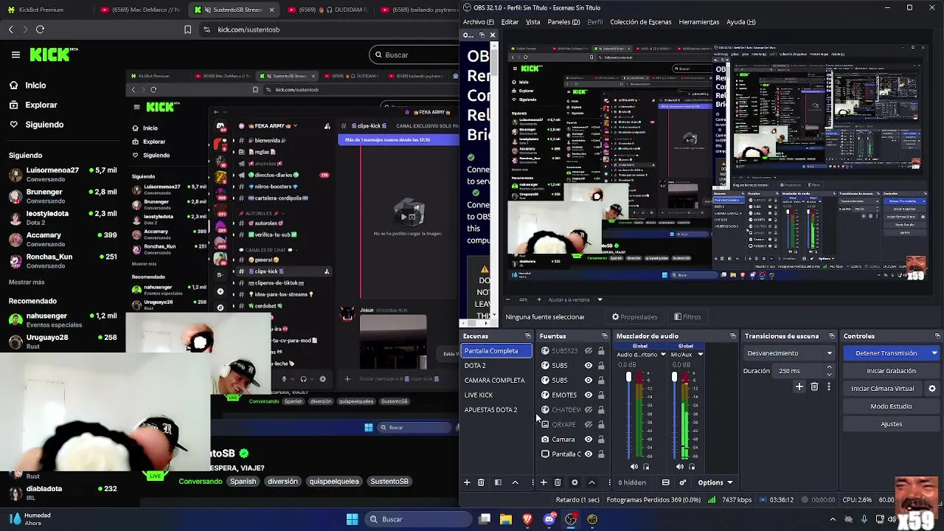The height and width of the screenshot is (531, 944).
Task: Hide the EMOTES source
Action: point(589,395)
